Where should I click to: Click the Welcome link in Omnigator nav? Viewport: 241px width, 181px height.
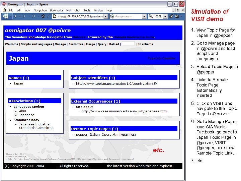[x=11, y=44]
